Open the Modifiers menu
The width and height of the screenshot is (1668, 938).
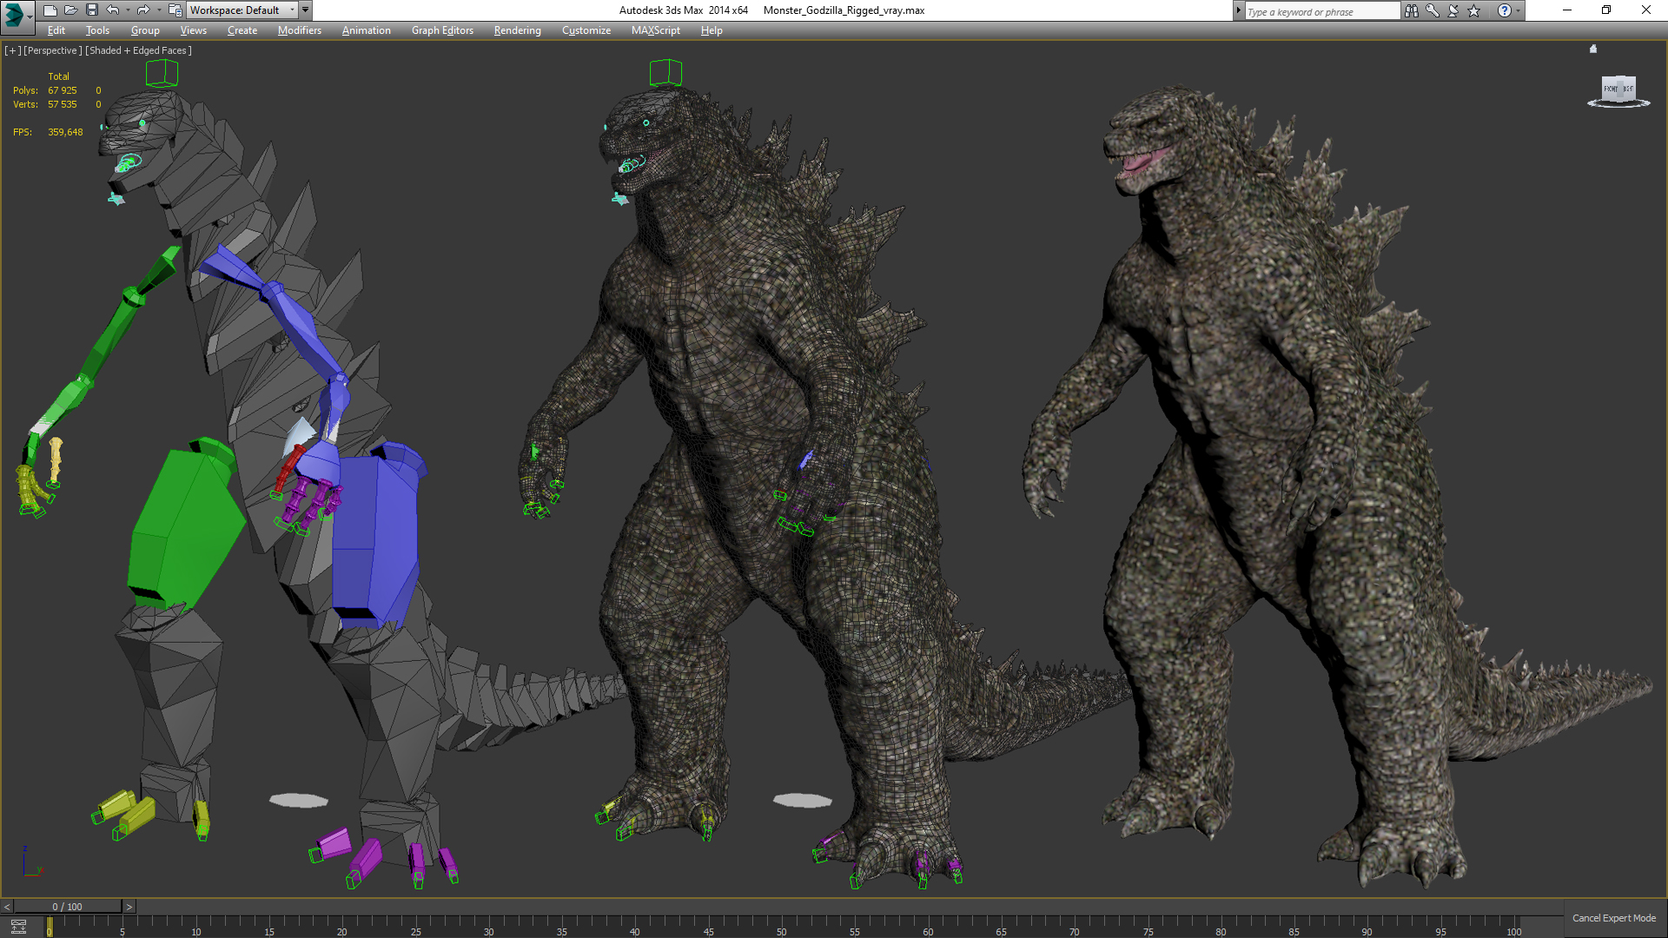click(299, 30)
